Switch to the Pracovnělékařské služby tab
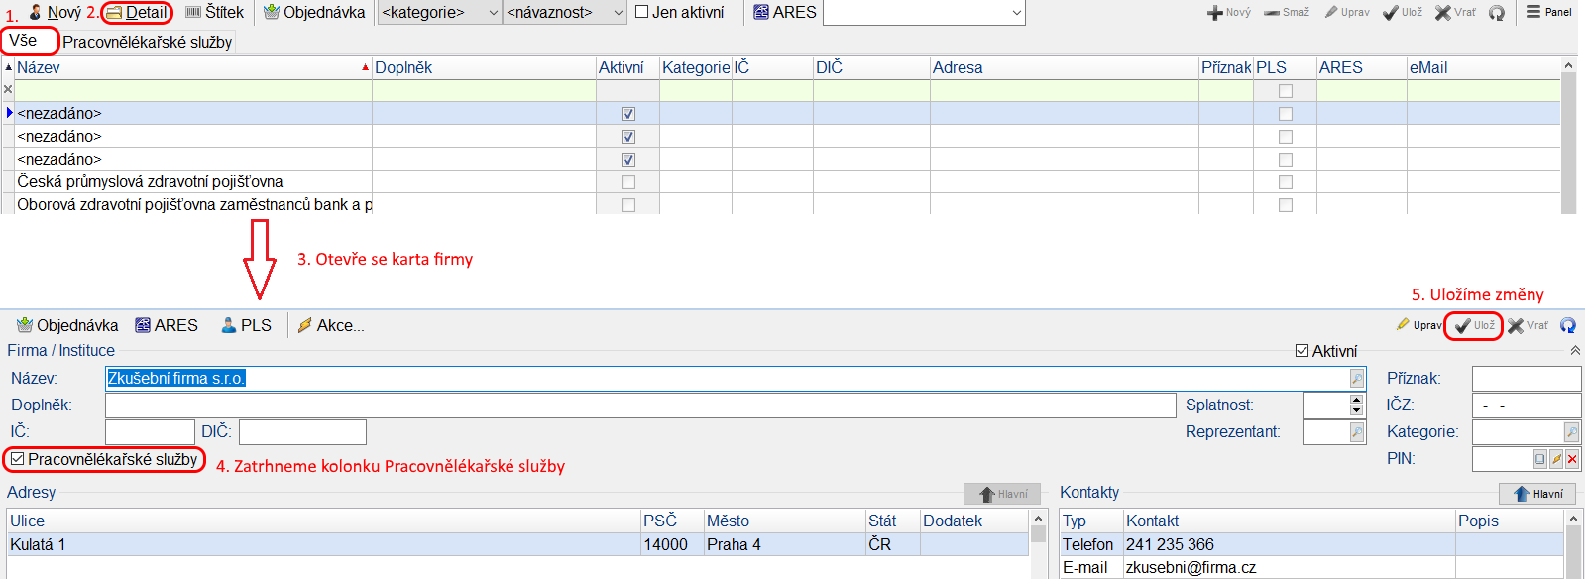The height and width of the screenshot is (579, 1588). (147, 42)
